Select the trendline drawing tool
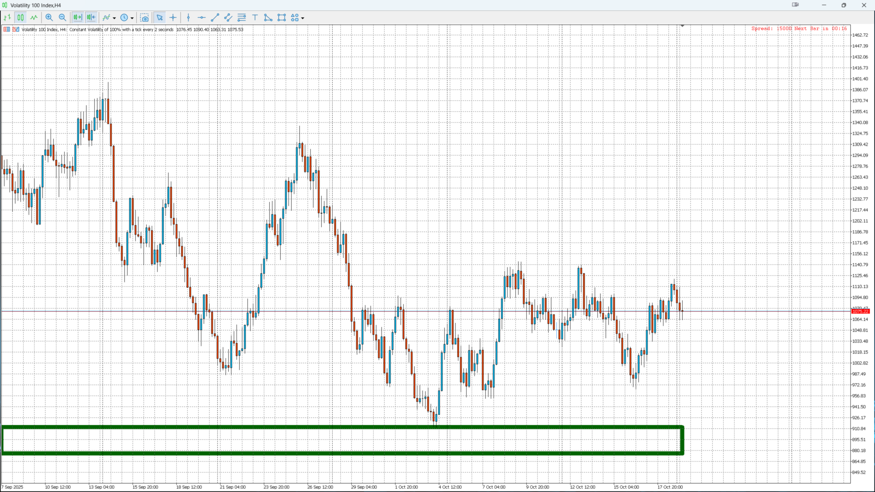Viewport: 875px width, 492px height. point(215,18)
